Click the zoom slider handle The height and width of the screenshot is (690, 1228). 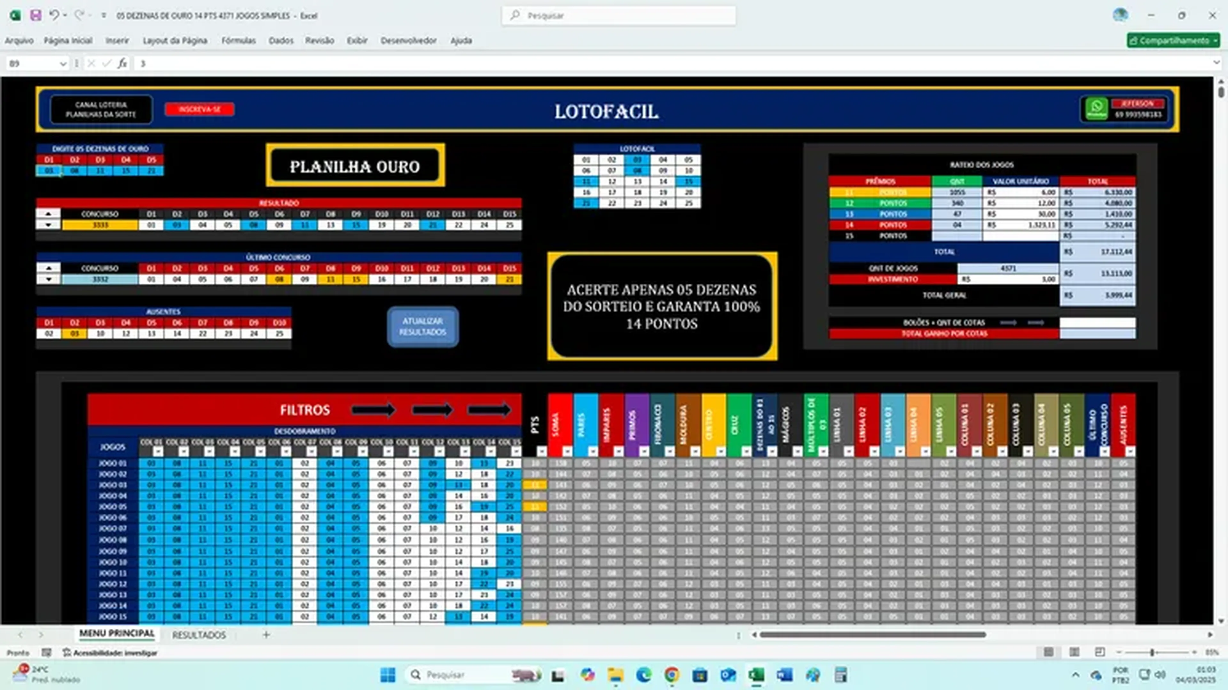click(x=1152, y=652)
